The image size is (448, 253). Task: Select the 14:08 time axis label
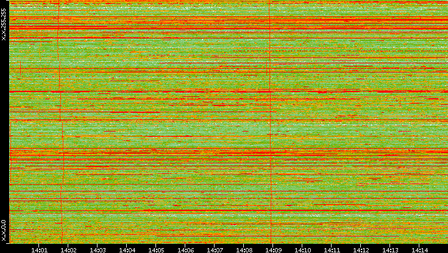[244, 250]
